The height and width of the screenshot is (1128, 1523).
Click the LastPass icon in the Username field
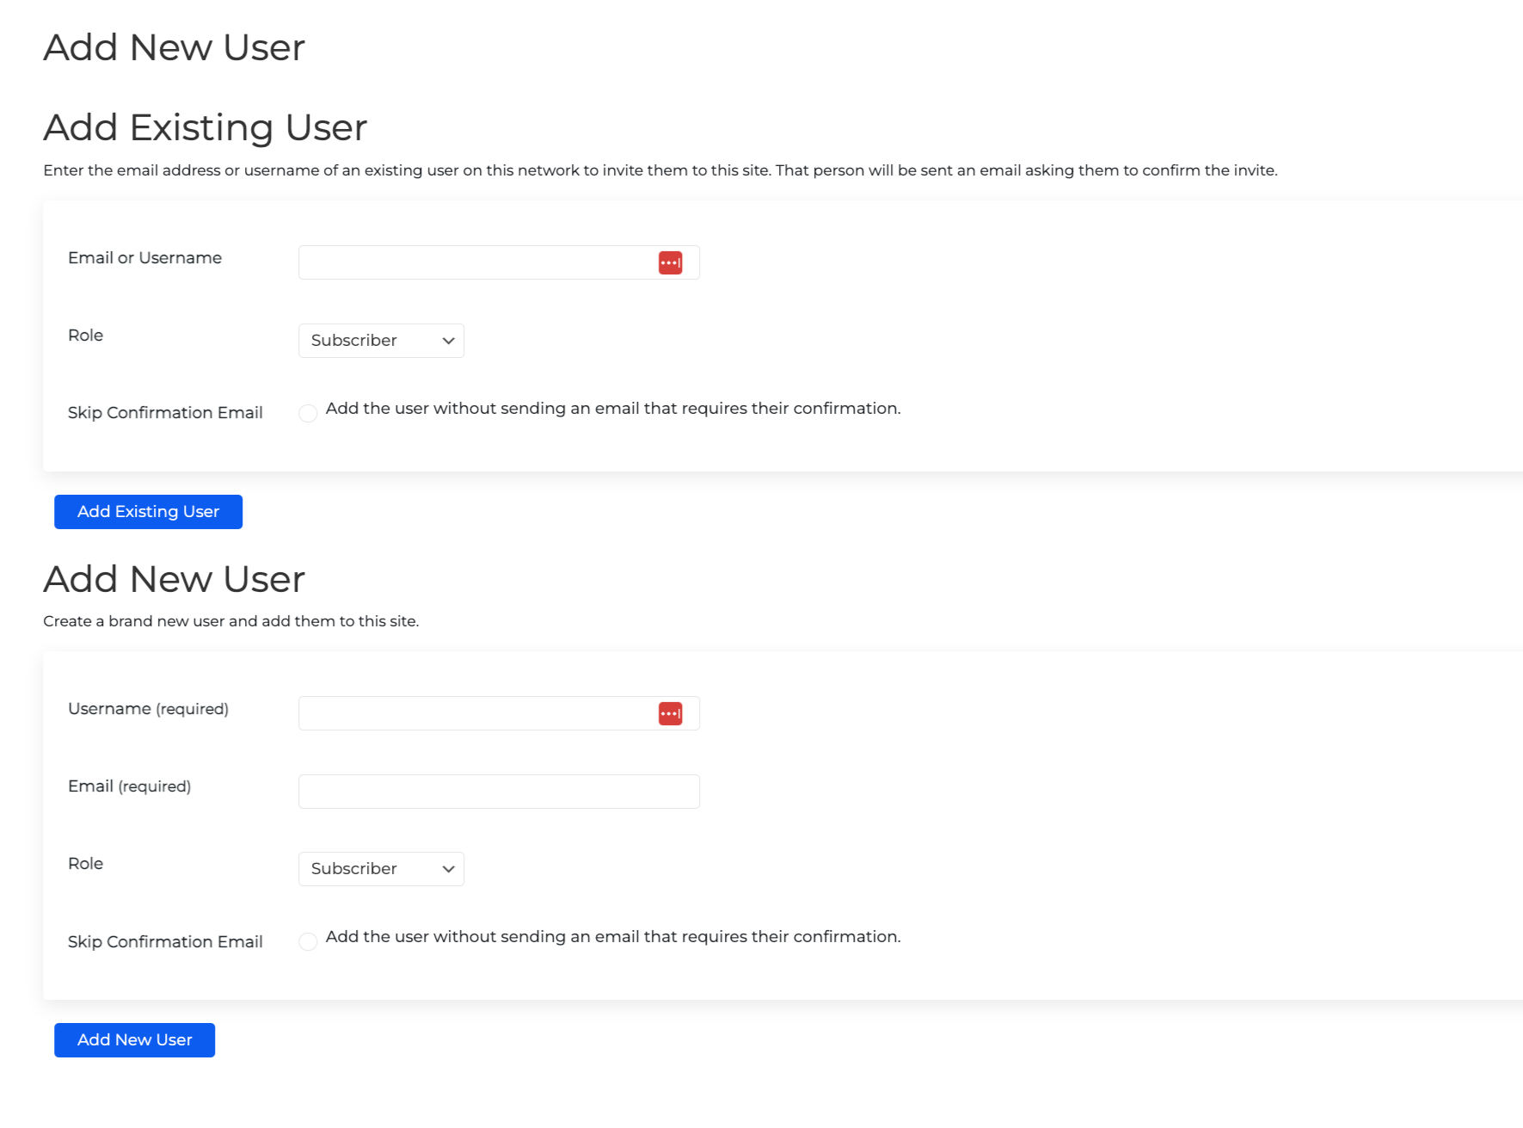(671, 712)
